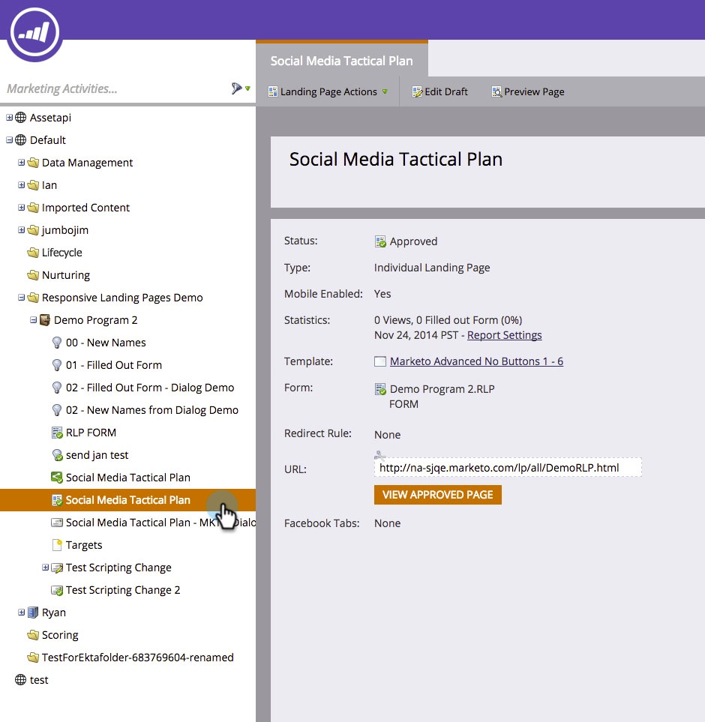Click the RLP FORM form icon
Image resolution: width=705 pixels, height=722 pixels.
[57, 433]
